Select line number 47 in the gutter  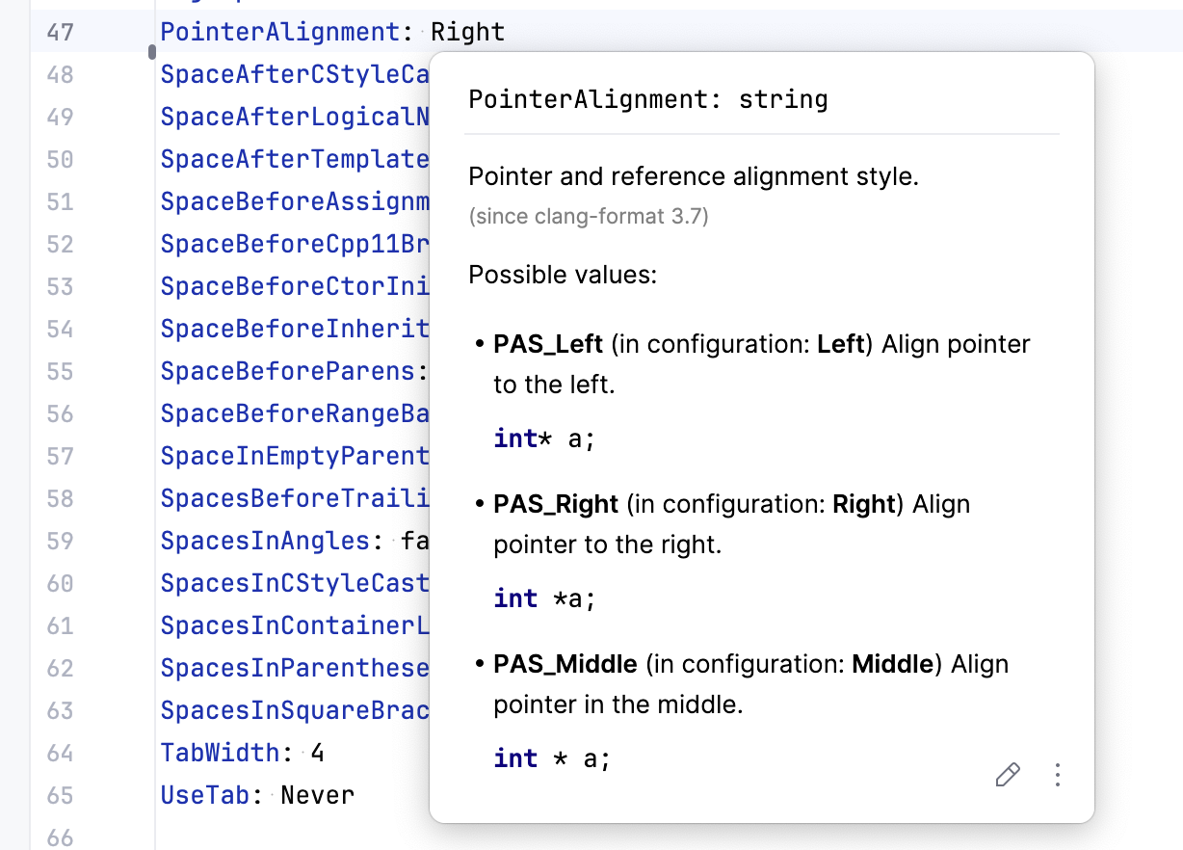(59, 32)
